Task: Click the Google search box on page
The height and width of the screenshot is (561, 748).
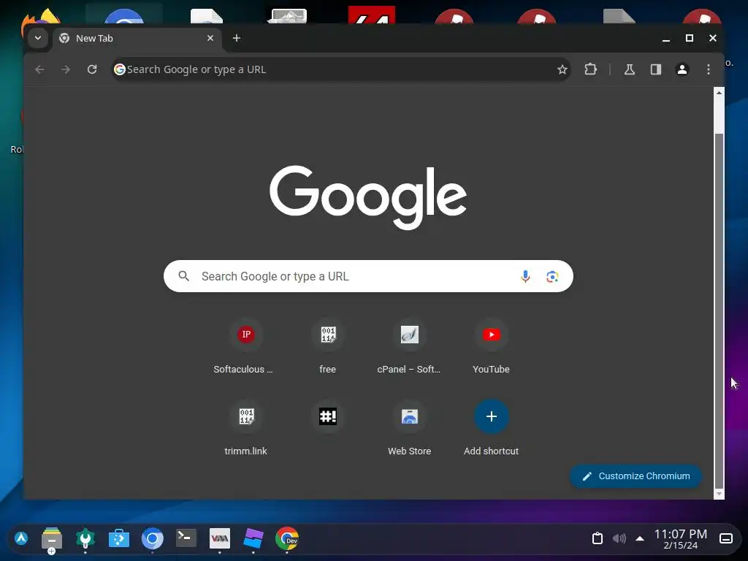Action: click(x=368, y=276)
